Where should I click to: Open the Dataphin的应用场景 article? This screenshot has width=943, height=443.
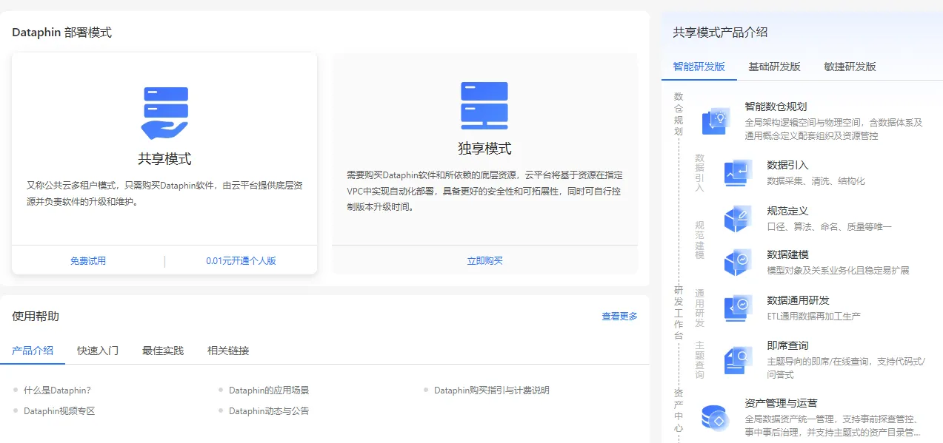point(269,390)
